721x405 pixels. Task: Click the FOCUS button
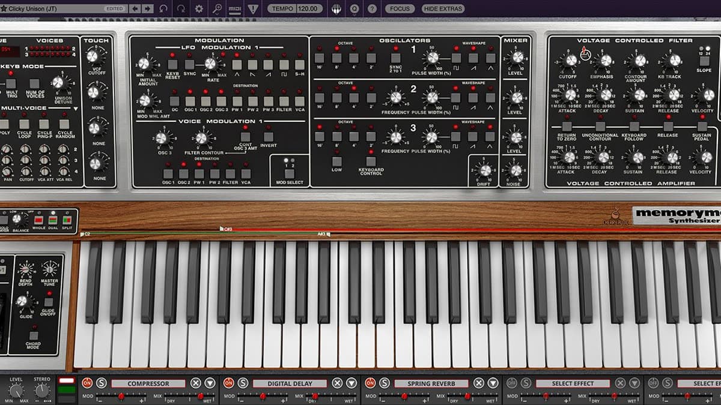pyautogui.click(x=400, y=9)
